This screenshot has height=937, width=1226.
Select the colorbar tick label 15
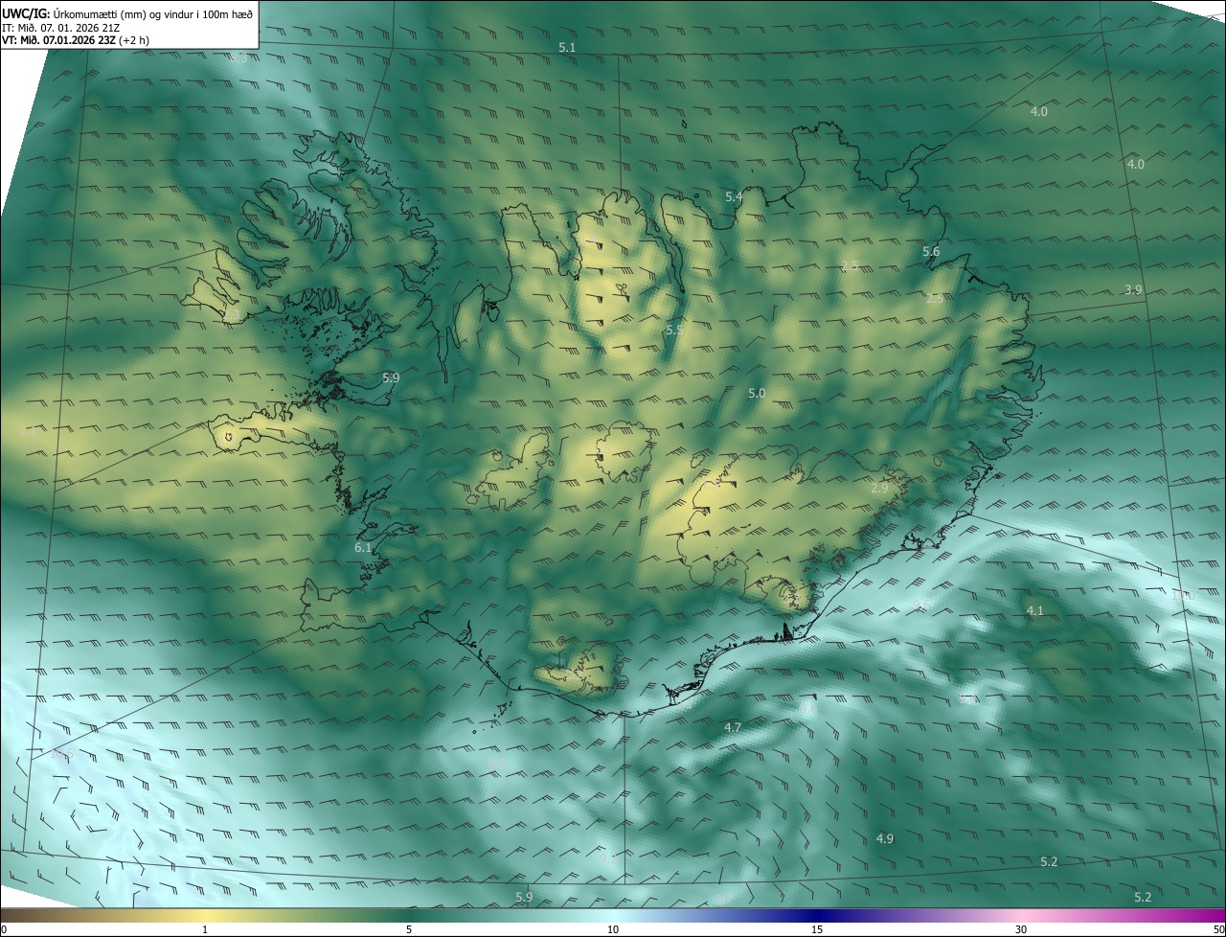tap(817, 930)
